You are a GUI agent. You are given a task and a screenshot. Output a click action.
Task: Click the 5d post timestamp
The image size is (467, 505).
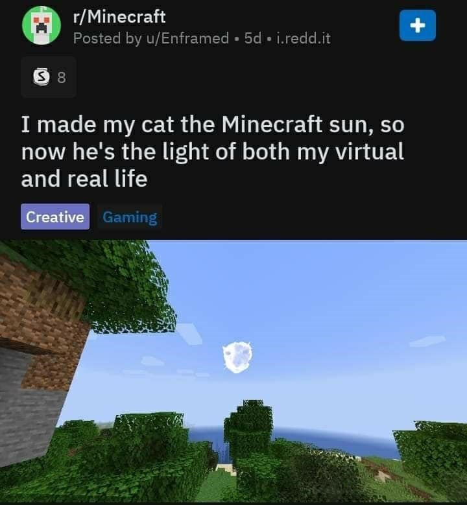tap(252, 38)
